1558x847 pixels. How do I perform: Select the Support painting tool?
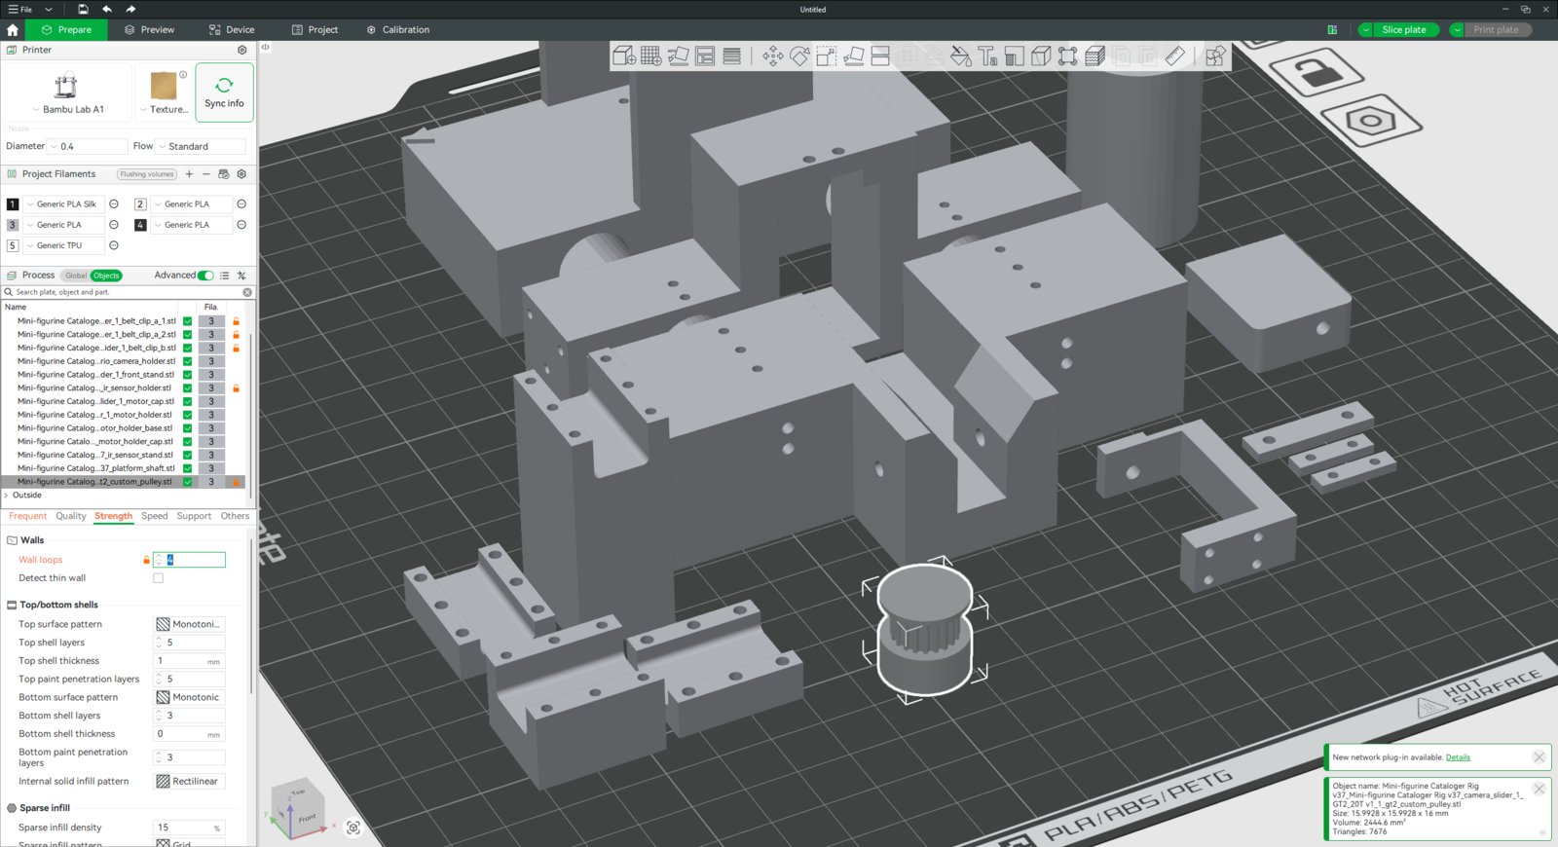1015,56
